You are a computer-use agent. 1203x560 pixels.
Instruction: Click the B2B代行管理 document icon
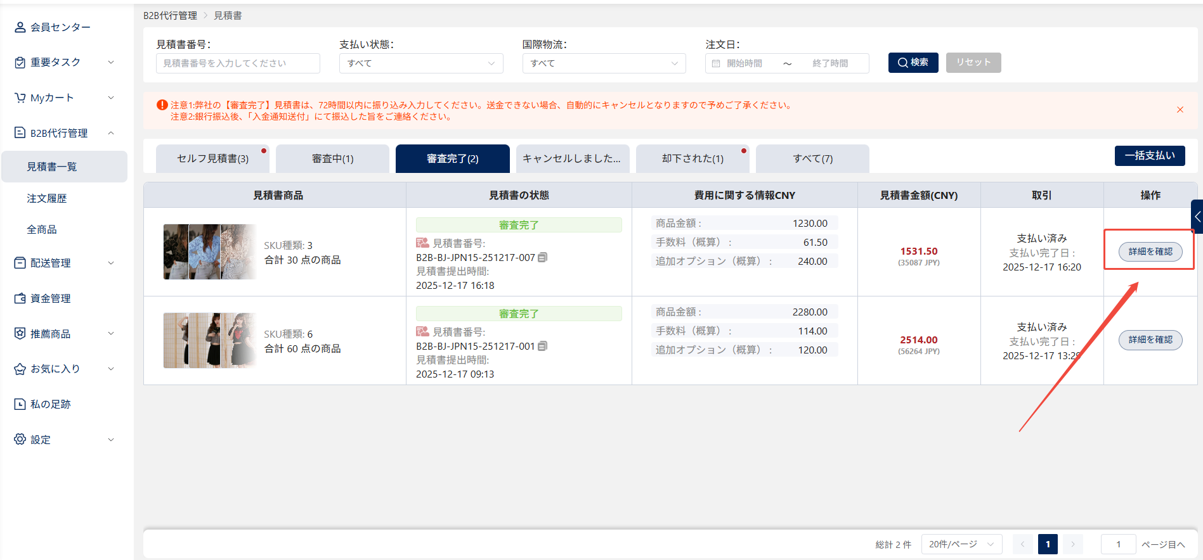[x=20, y=133]
